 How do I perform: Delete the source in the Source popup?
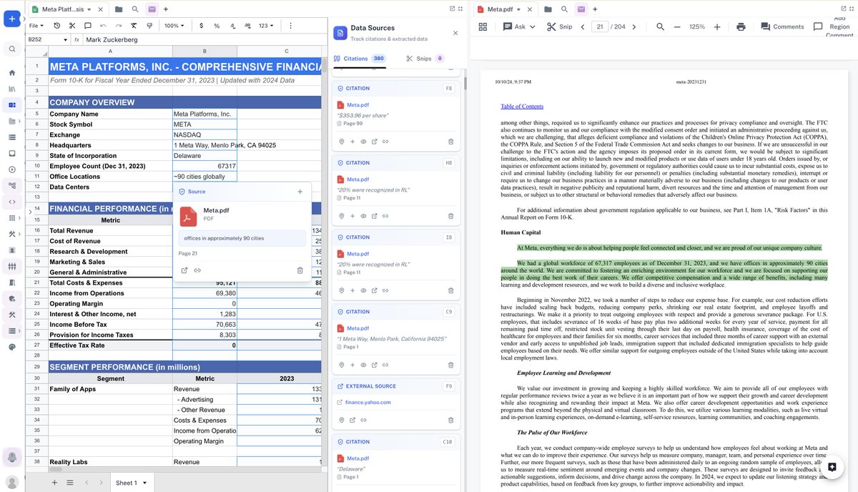coord(300,270)
